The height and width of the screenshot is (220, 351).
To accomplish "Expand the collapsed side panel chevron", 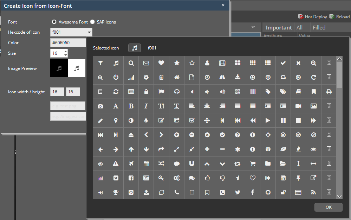I will [15, 152].
